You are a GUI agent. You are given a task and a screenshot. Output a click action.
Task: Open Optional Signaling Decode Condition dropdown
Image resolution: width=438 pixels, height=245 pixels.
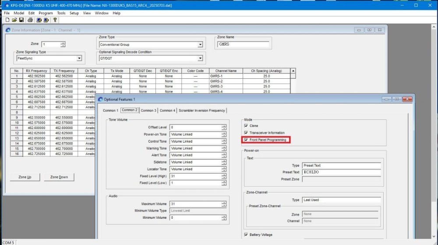(200, 58)
